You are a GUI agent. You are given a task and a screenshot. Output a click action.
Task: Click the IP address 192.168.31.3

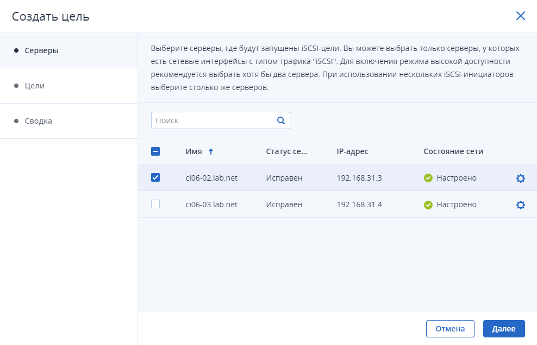pos(359,178)
